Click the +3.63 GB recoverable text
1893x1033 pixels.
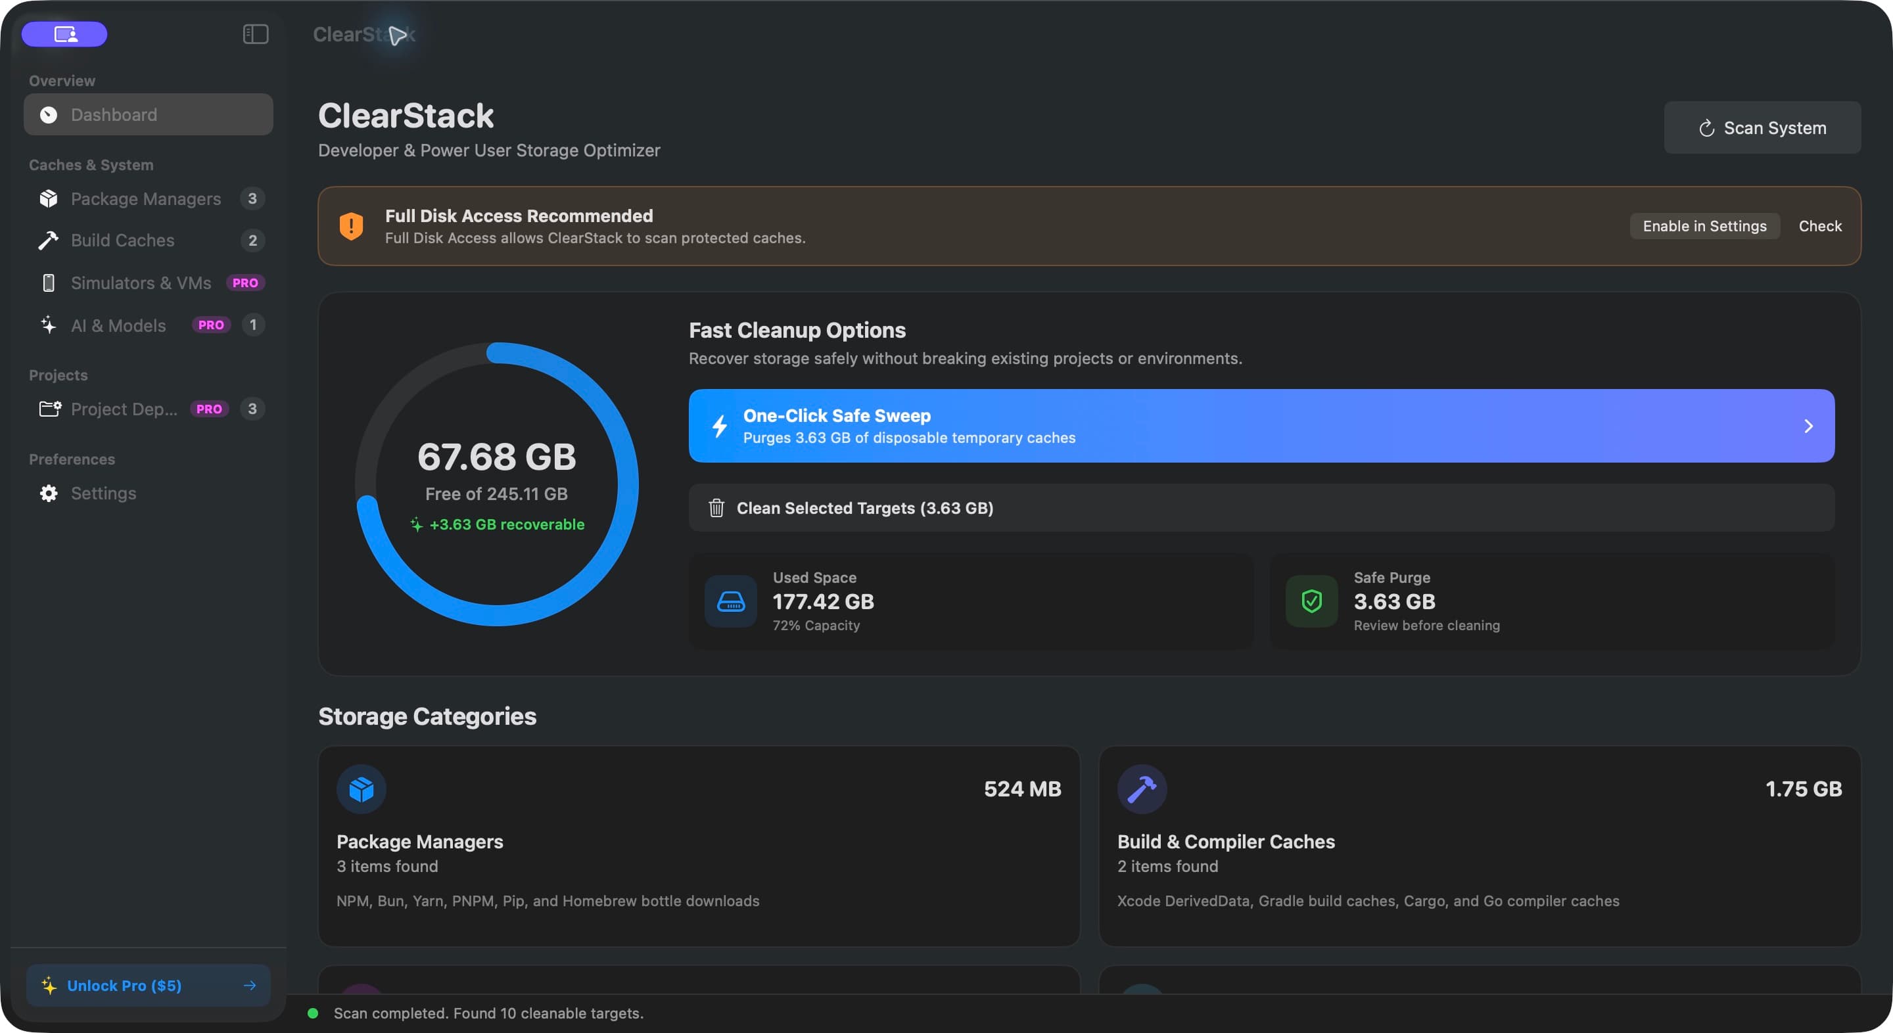click(x=507, y=524)
